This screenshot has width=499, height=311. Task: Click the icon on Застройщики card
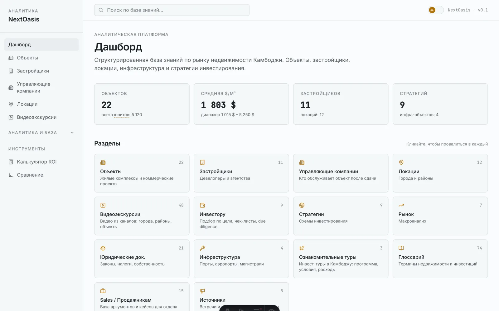pos(202,162)
